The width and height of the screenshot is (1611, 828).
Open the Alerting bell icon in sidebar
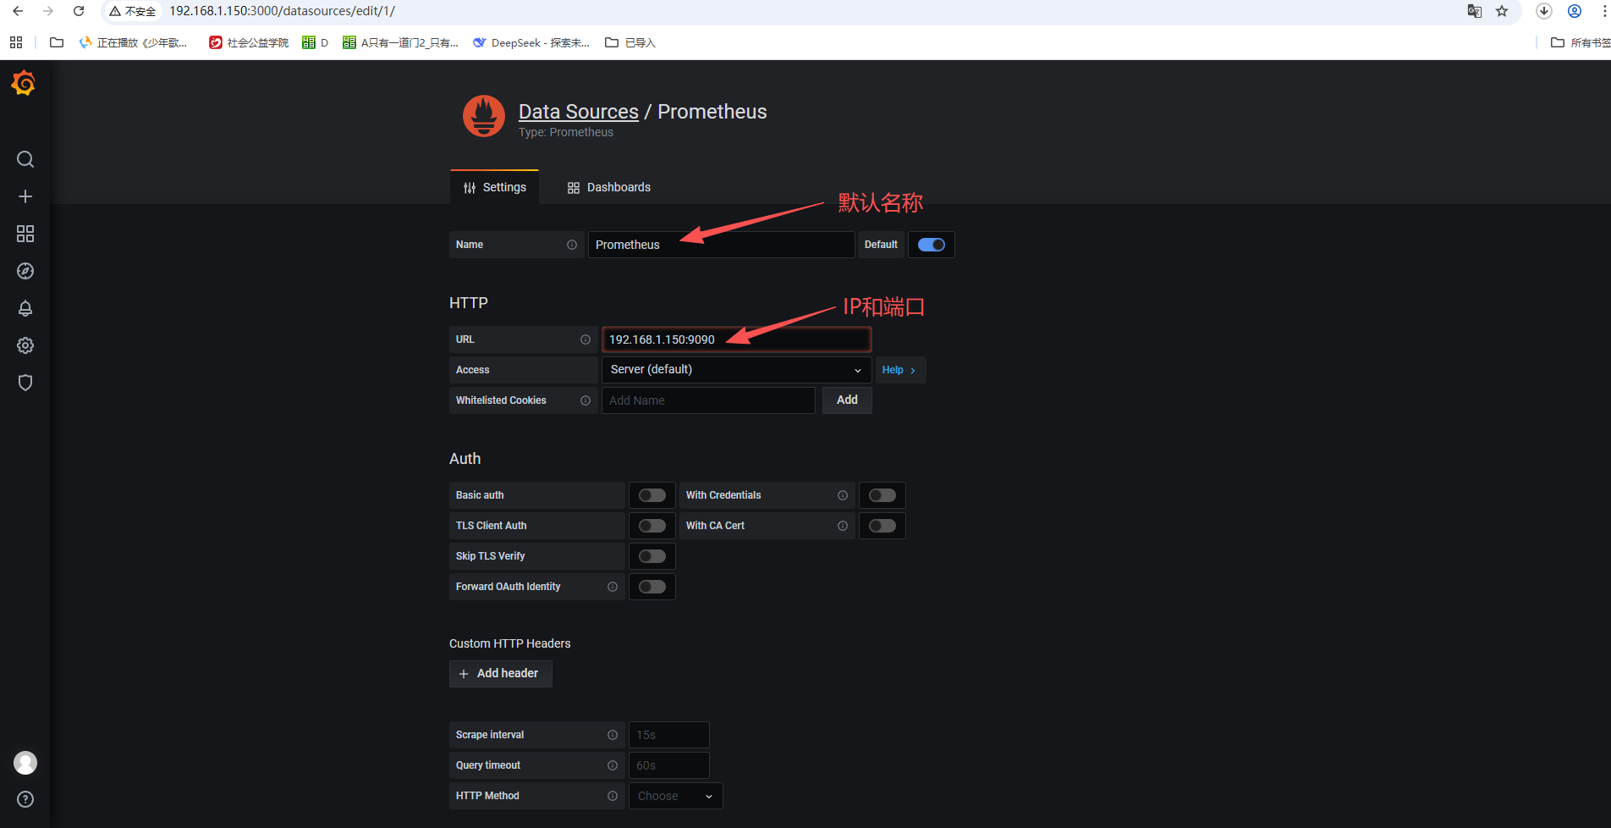[x=25, y=308]
